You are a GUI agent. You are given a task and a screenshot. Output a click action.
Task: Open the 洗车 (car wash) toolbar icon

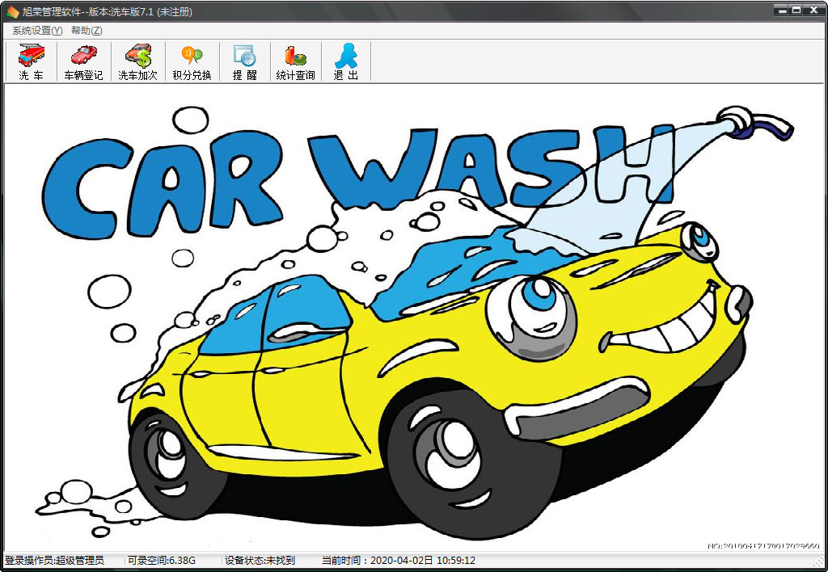click(x=32, y=62)
